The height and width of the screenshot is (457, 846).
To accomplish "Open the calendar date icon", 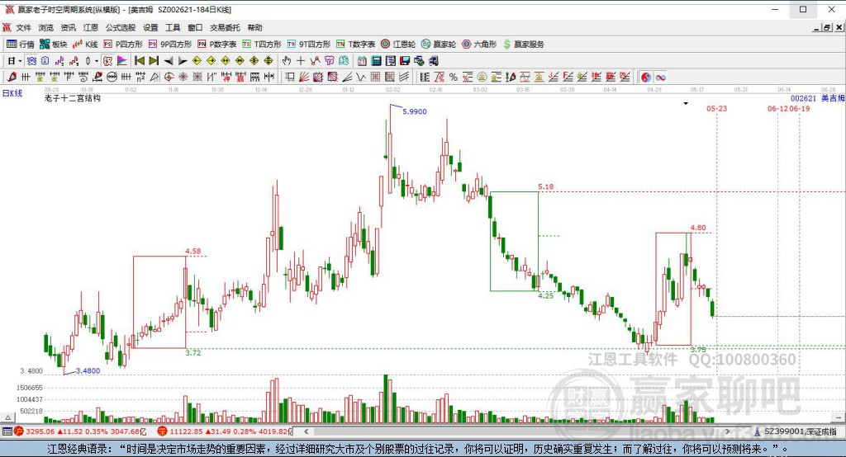I will [362, 61].
